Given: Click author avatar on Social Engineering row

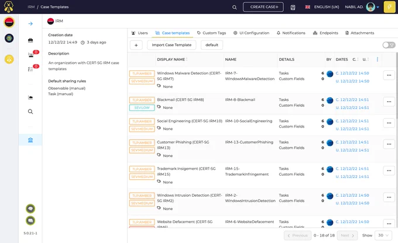Looking at the screenshot, I should click(330, 122).
